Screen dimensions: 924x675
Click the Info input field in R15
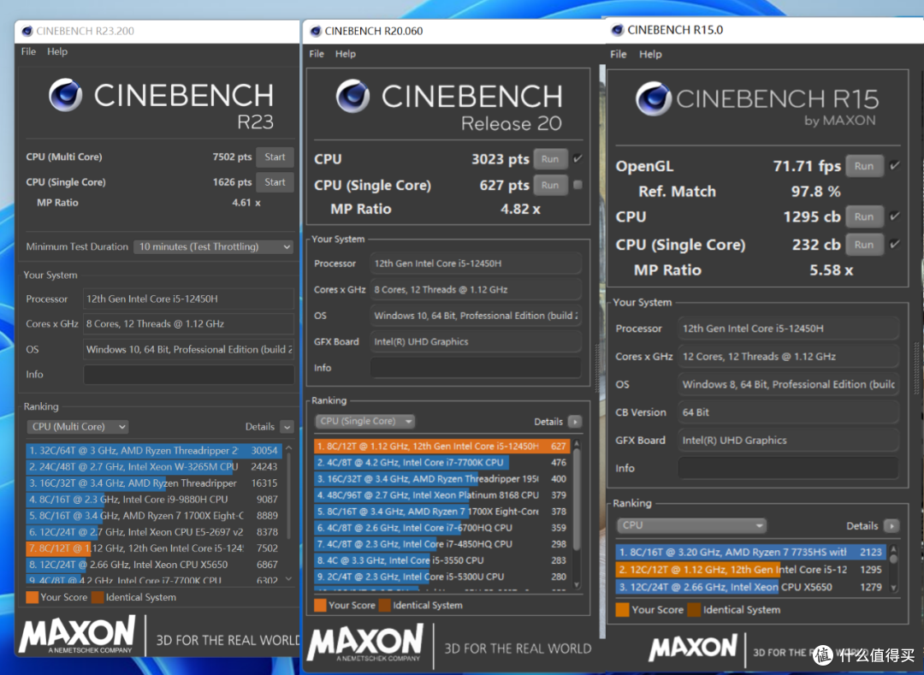point(788,468)
